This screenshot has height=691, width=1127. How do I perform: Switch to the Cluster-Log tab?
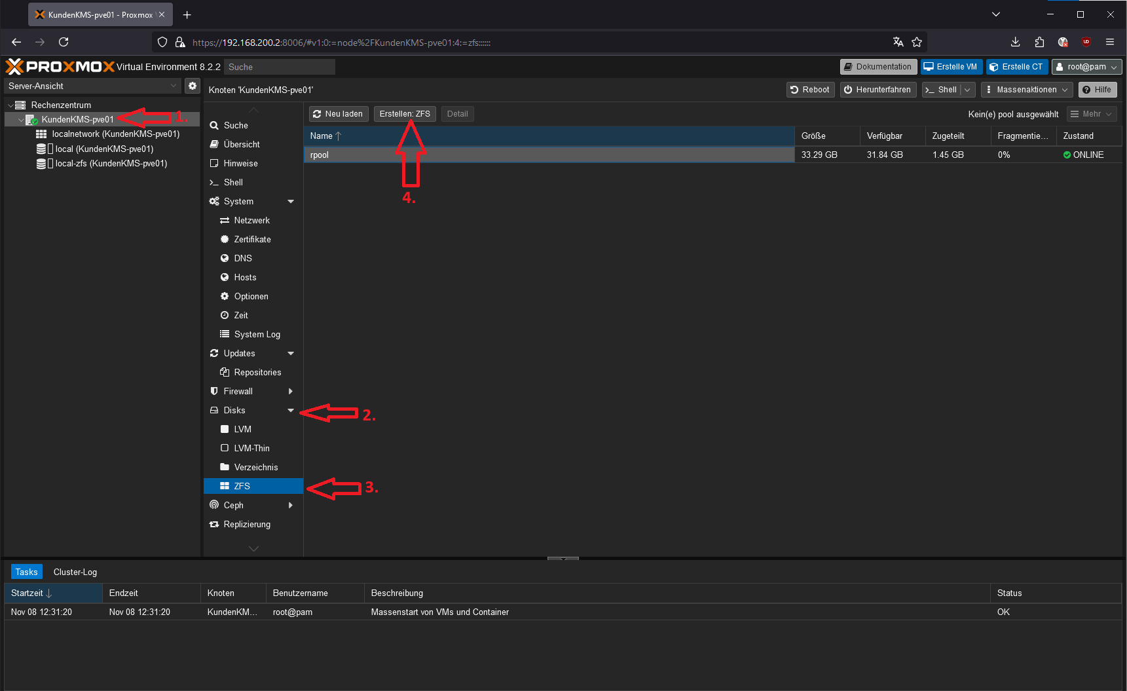click(75, 572)
